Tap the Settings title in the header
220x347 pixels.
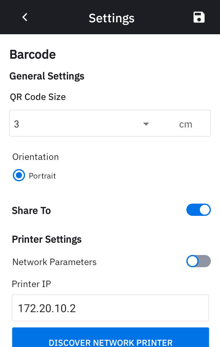112,18
